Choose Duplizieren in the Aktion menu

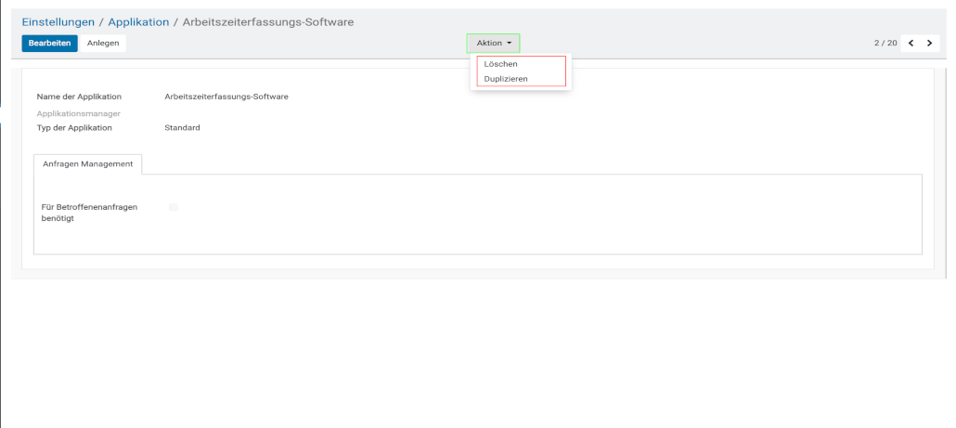click(506, 79)
